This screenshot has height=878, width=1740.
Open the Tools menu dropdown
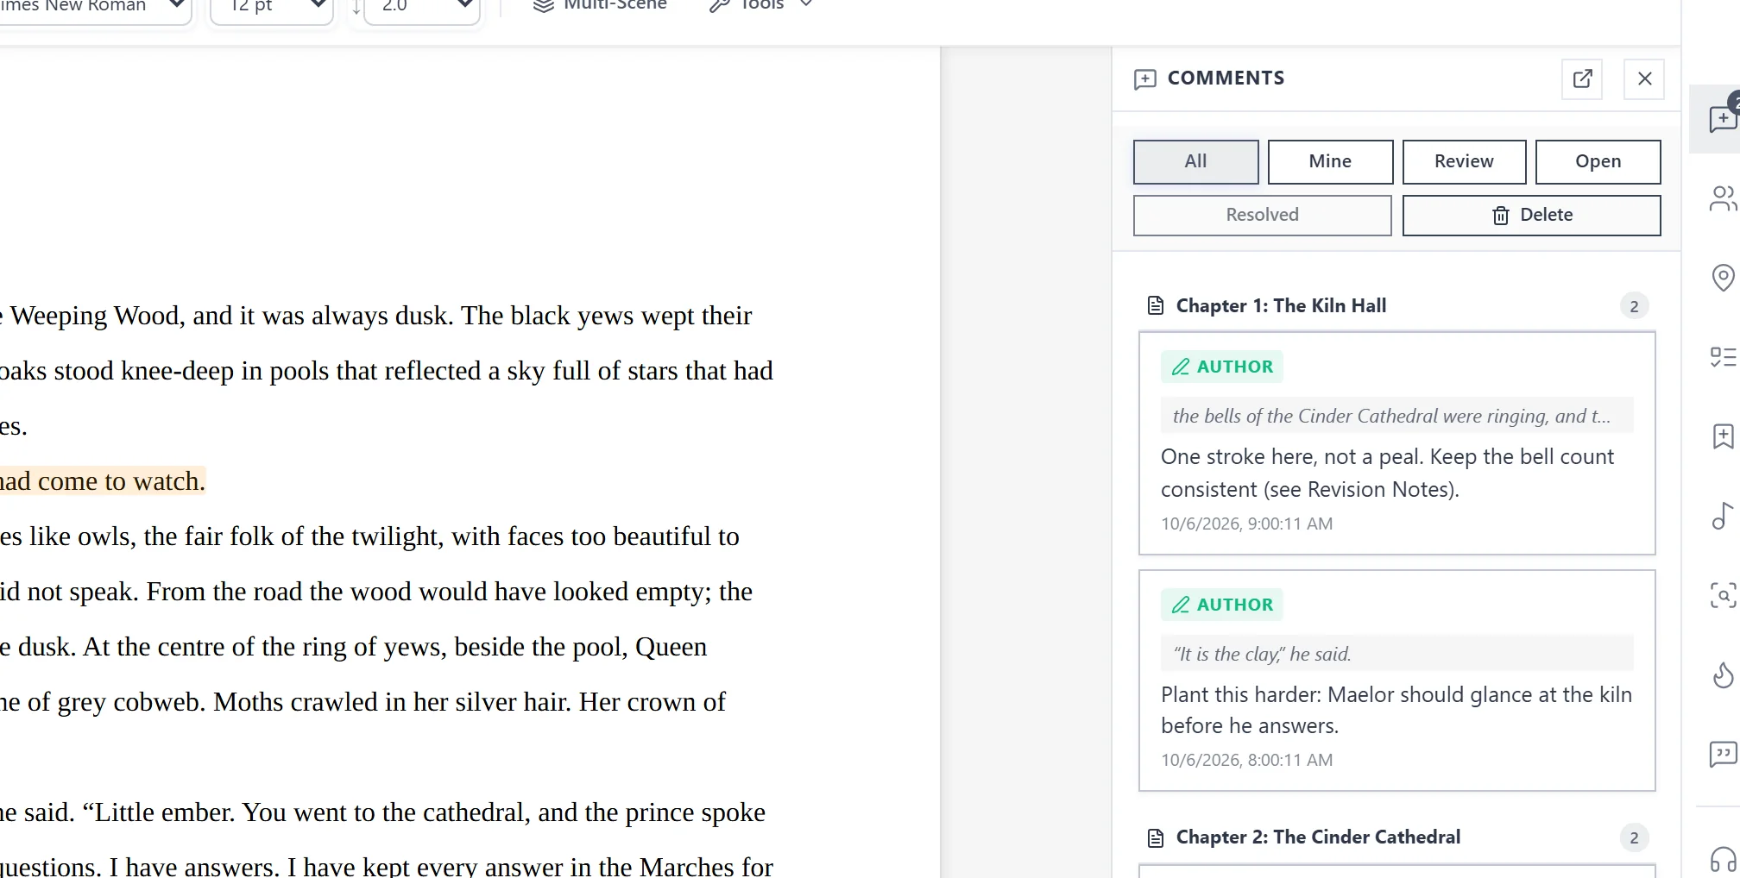coord(760,6)
